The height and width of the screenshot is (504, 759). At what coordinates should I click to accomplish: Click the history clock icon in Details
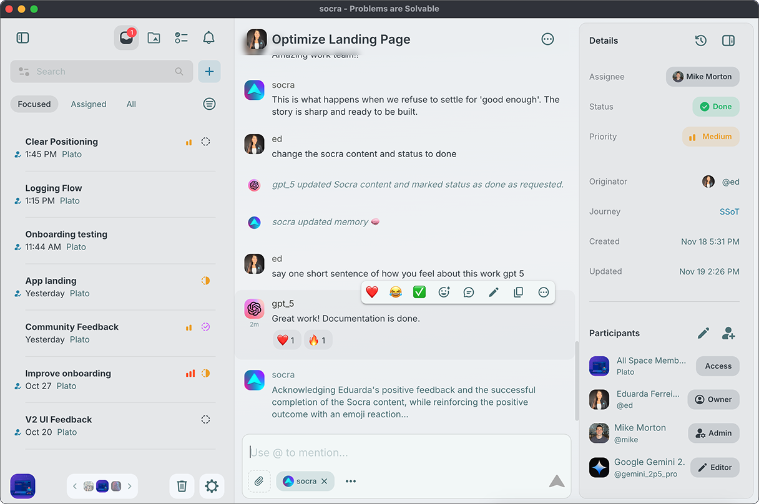point(700,41)
